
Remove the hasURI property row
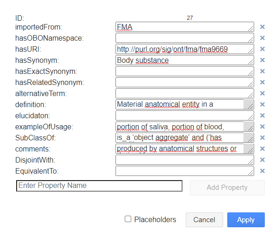click(262, 49)
